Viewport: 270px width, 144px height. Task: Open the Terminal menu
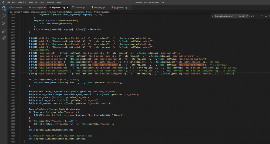(x=50, y=2)
